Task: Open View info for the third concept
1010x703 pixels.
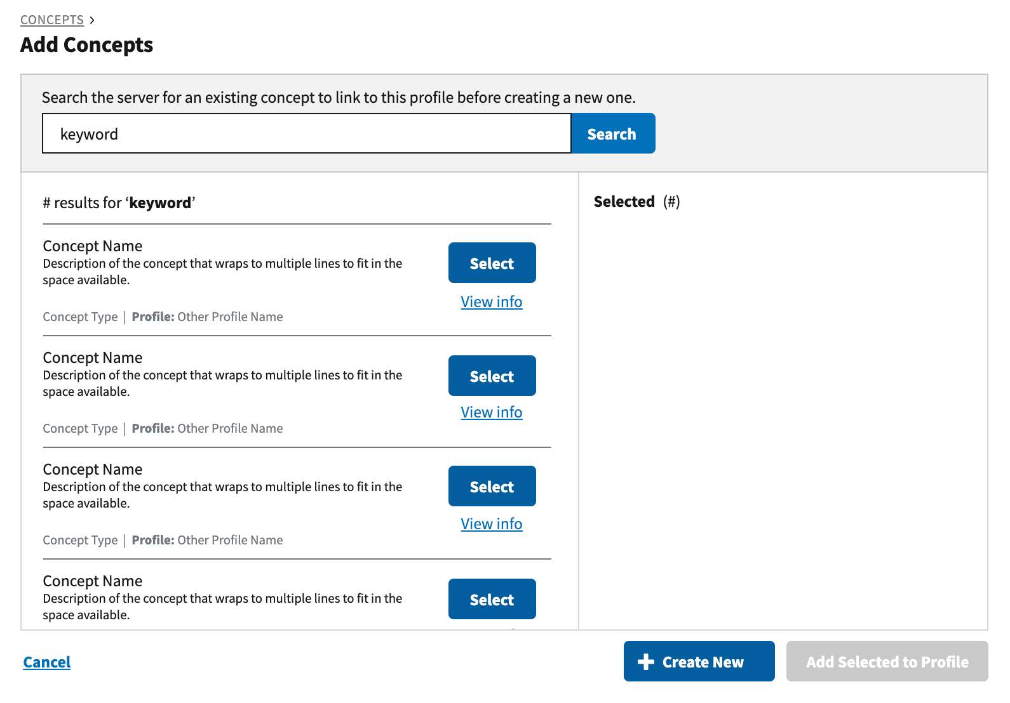Action: click(491, 524)
